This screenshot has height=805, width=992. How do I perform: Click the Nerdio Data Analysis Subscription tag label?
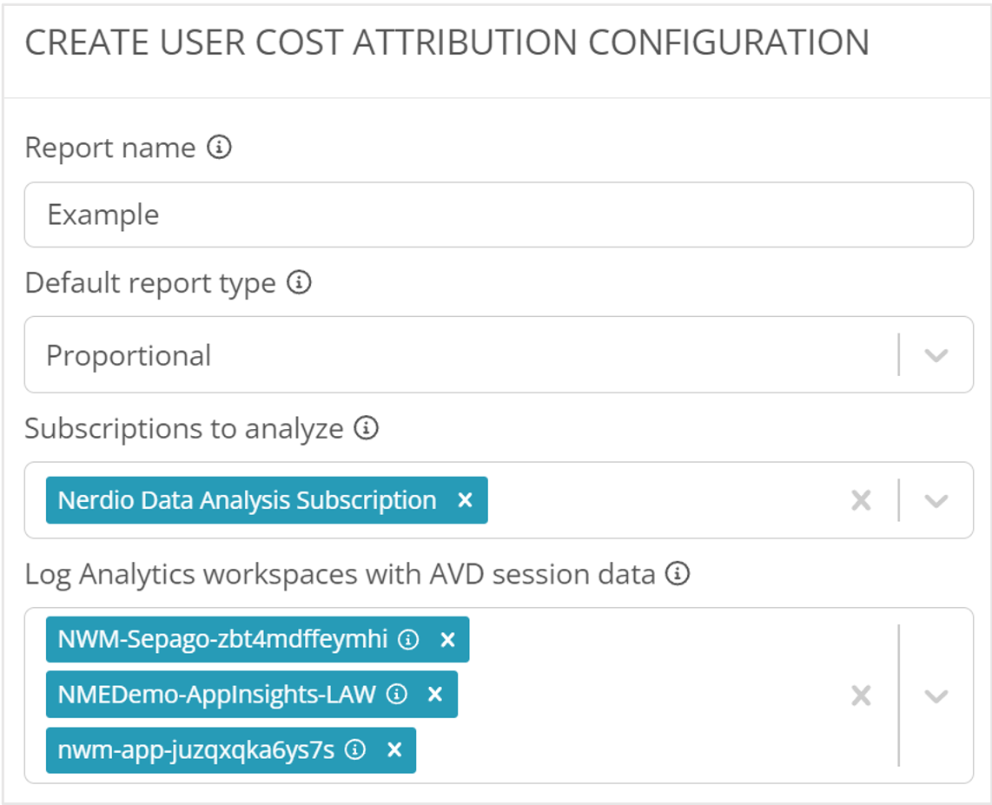[247, 500]
